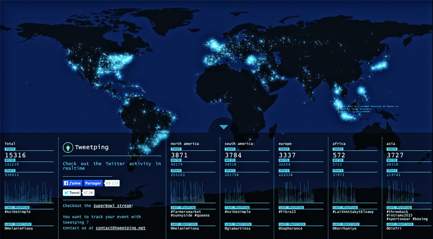Click the europe tweet count 3337

click(287, 155)
